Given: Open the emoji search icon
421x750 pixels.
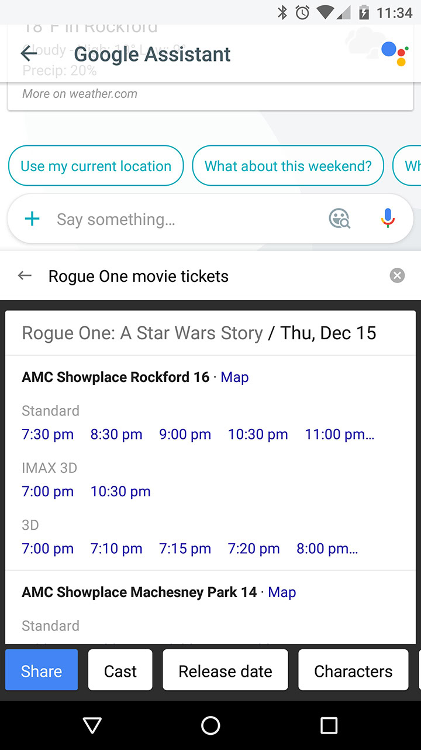Looking at the screenshot, I should tap(339, 219).
